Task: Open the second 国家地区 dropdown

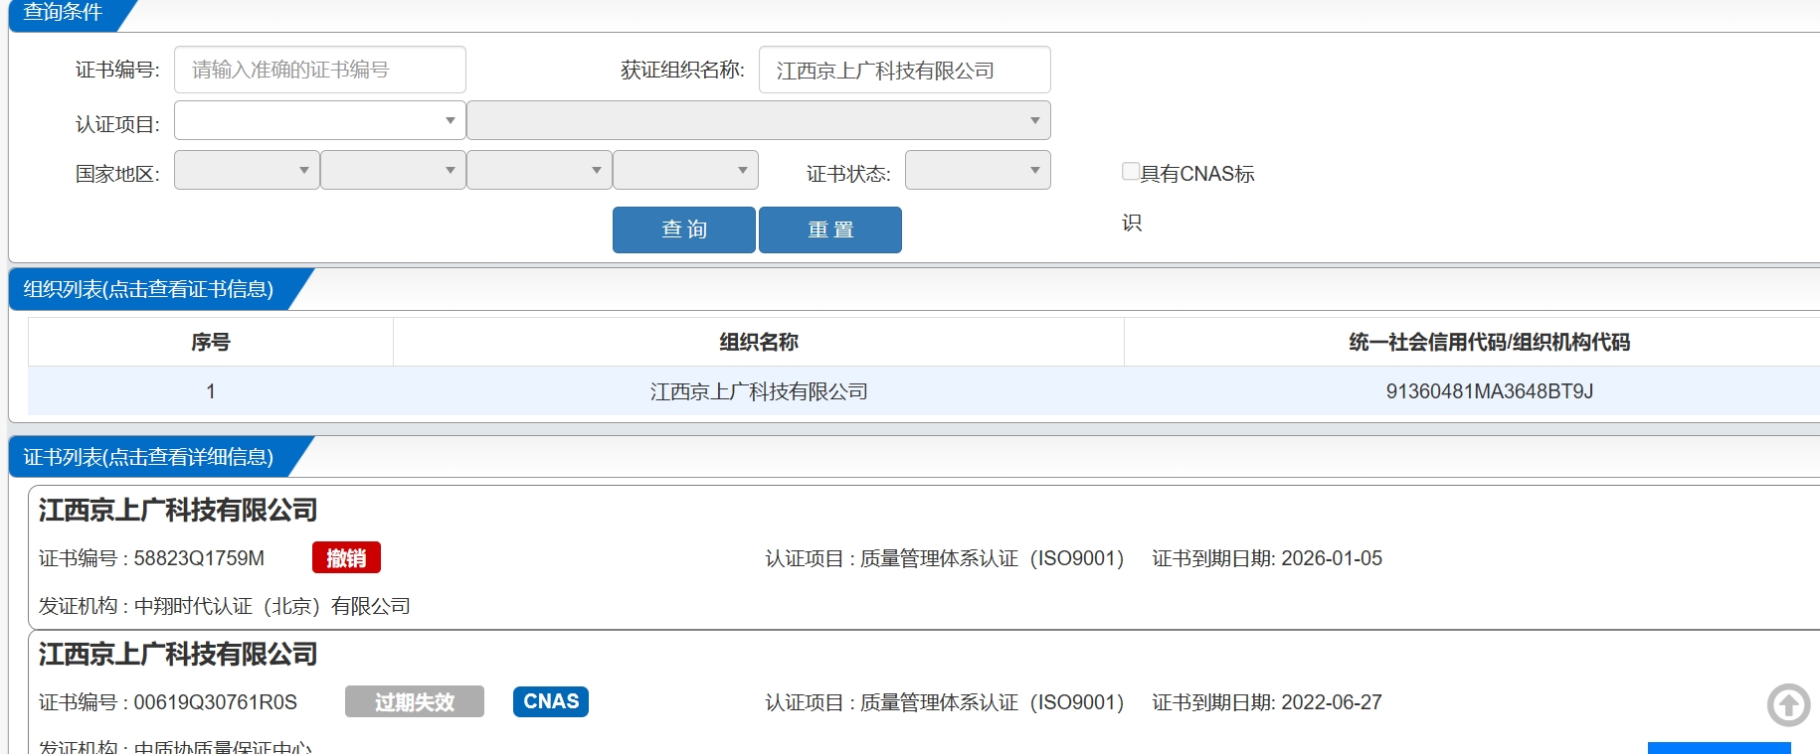Action: click(x=393, y=170)
